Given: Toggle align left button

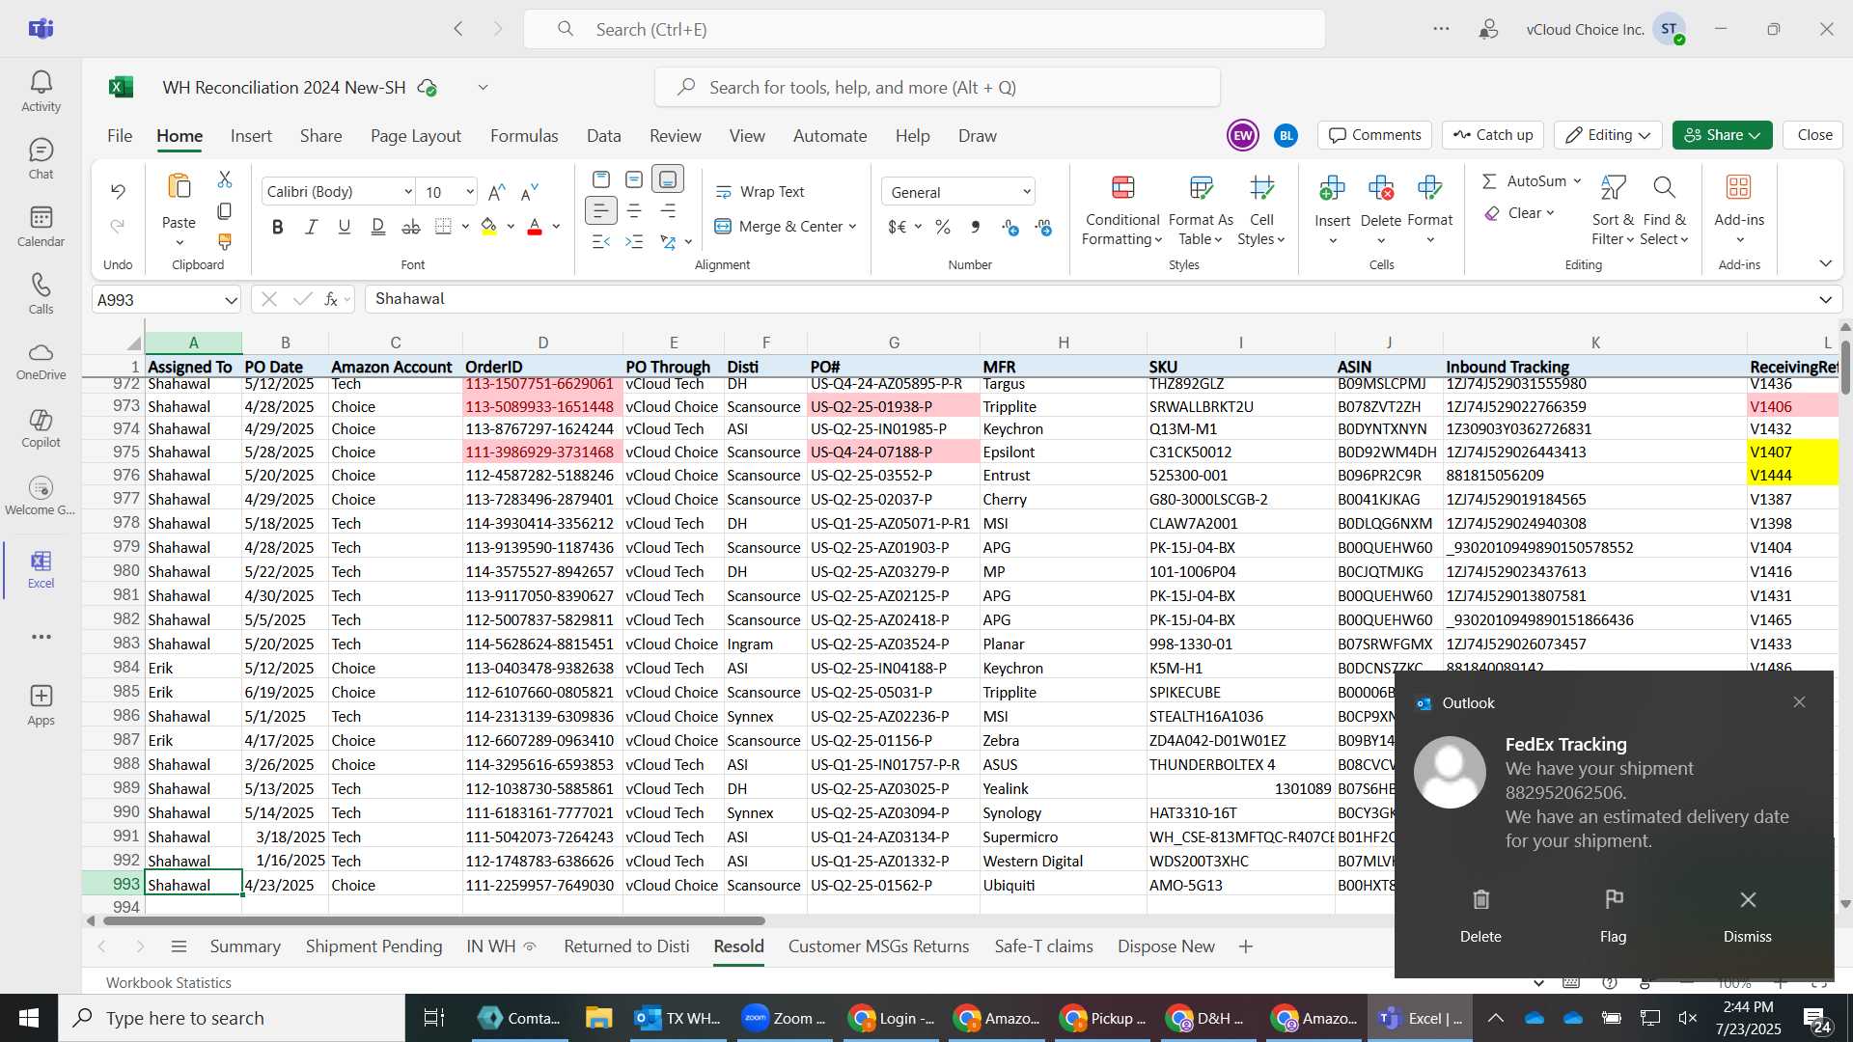Looking at the screenshot, I should (x=600, y=210).
